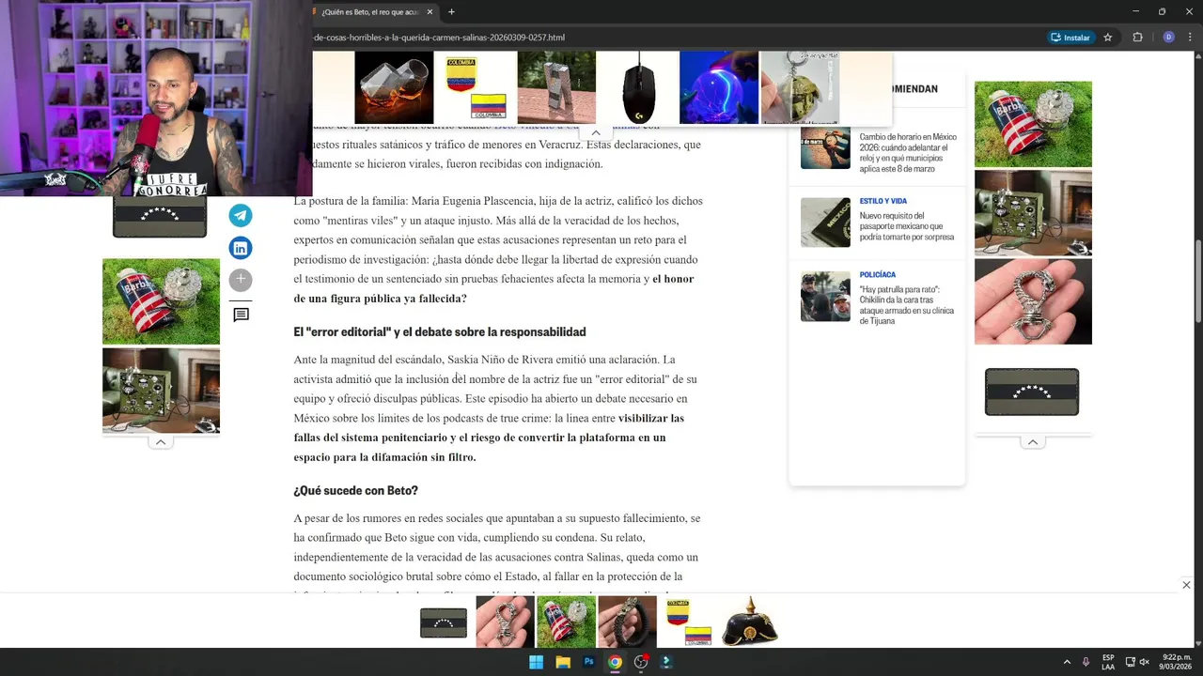Share the article on LinkedIn

pos(241,248)
